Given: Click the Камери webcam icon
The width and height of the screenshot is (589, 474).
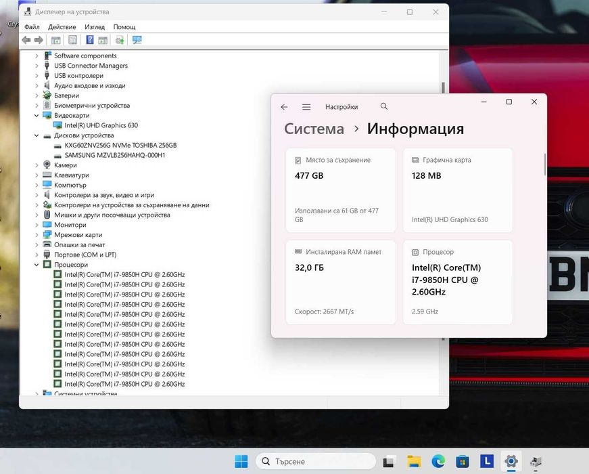Looking at the screenshot, I should [x=47, y=165].
